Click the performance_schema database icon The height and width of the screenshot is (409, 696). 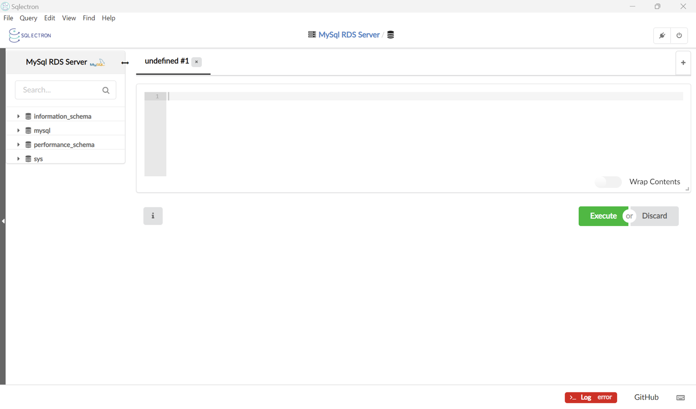point(28,144)
